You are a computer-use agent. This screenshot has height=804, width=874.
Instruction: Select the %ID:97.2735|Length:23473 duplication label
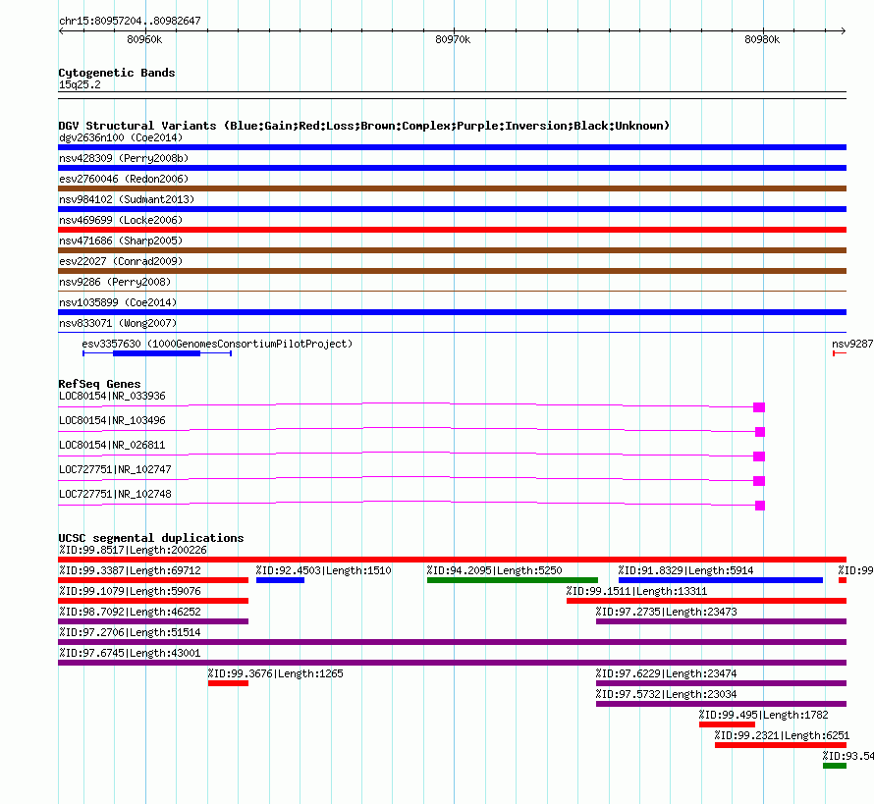tap(666, 612)
